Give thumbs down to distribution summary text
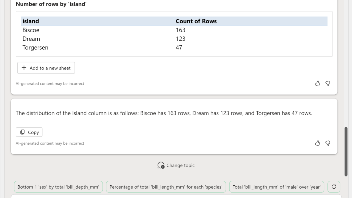Image resolution: width=352 pixels, height=198 pixels. 328,143
